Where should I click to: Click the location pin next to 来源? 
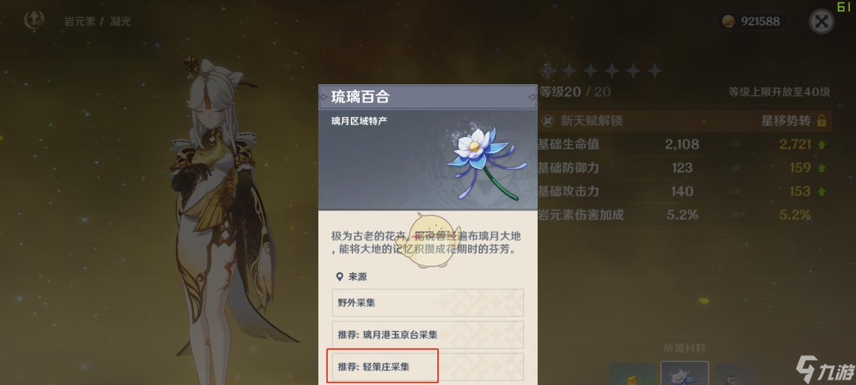pyautogui.click(x=340, y=277)
